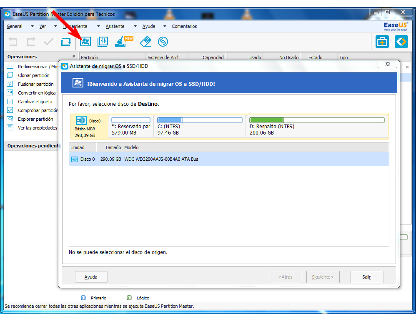Screen dimensions: 416x314
Task: Click the Disco0 drive icon in wizard
Action: point(81,120)
